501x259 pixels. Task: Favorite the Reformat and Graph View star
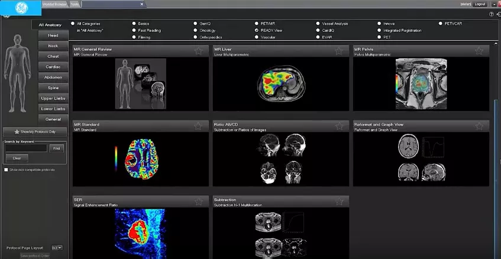(479, 126)
